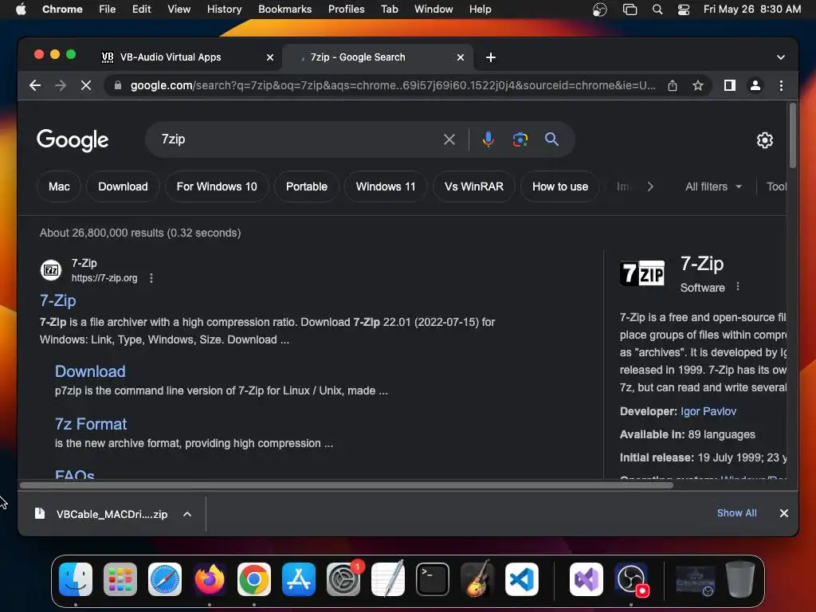Click the magnifier search button
This screenshot has width=816, height=612.
pos(551,139)
